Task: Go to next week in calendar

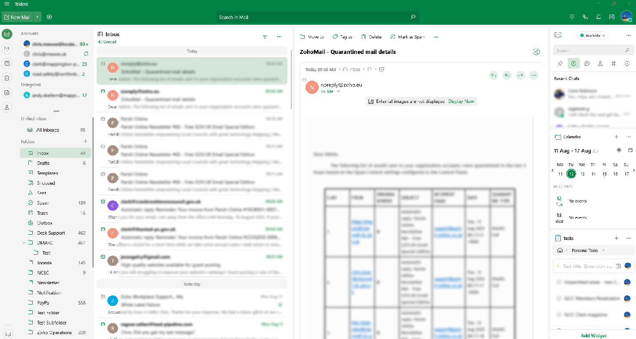Action: [x=634, y=170]
